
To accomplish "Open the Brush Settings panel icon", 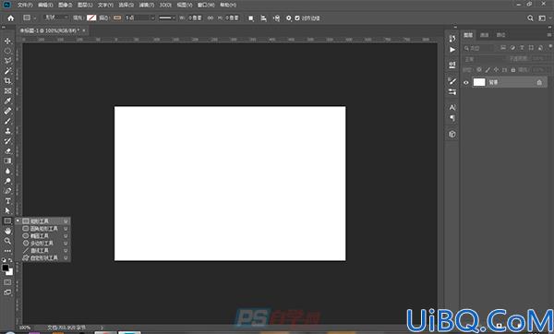I will pos(452,81).
